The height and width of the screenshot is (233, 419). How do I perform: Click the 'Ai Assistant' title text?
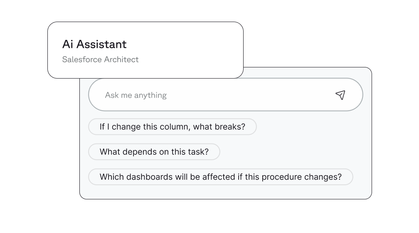pyautogui.click(x=94, y=44)
